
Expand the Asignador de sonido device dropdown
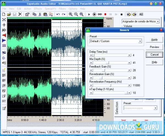(x=158, y=21)
